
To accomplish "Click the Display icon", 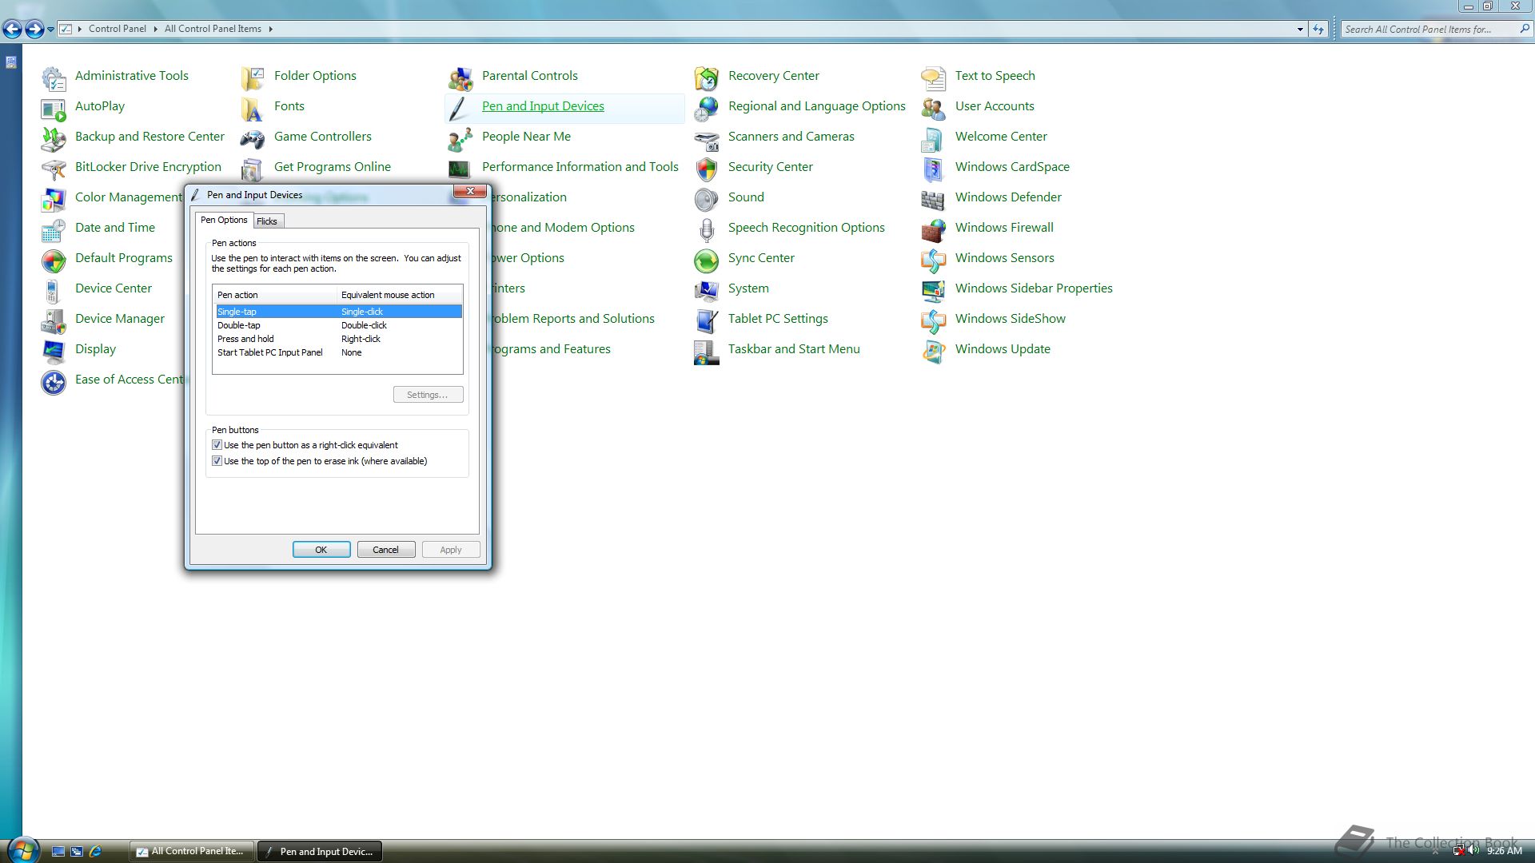I will click(x=54, y=351).
